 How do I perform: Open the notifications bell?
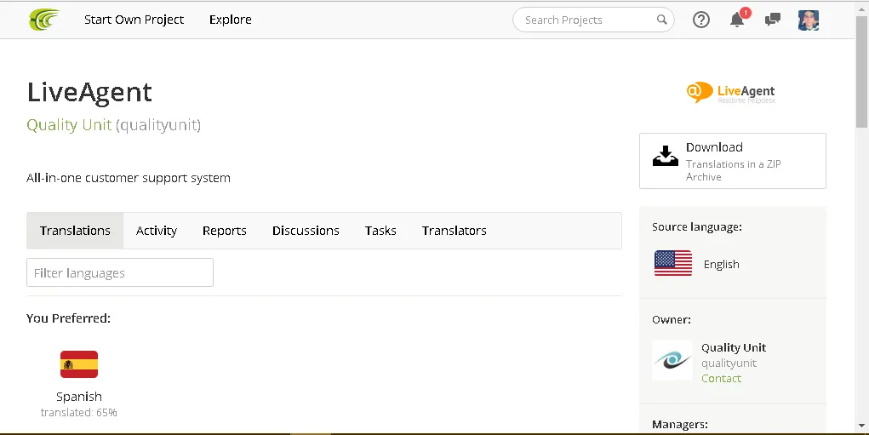pyautogui.click(x=737, y=20)
